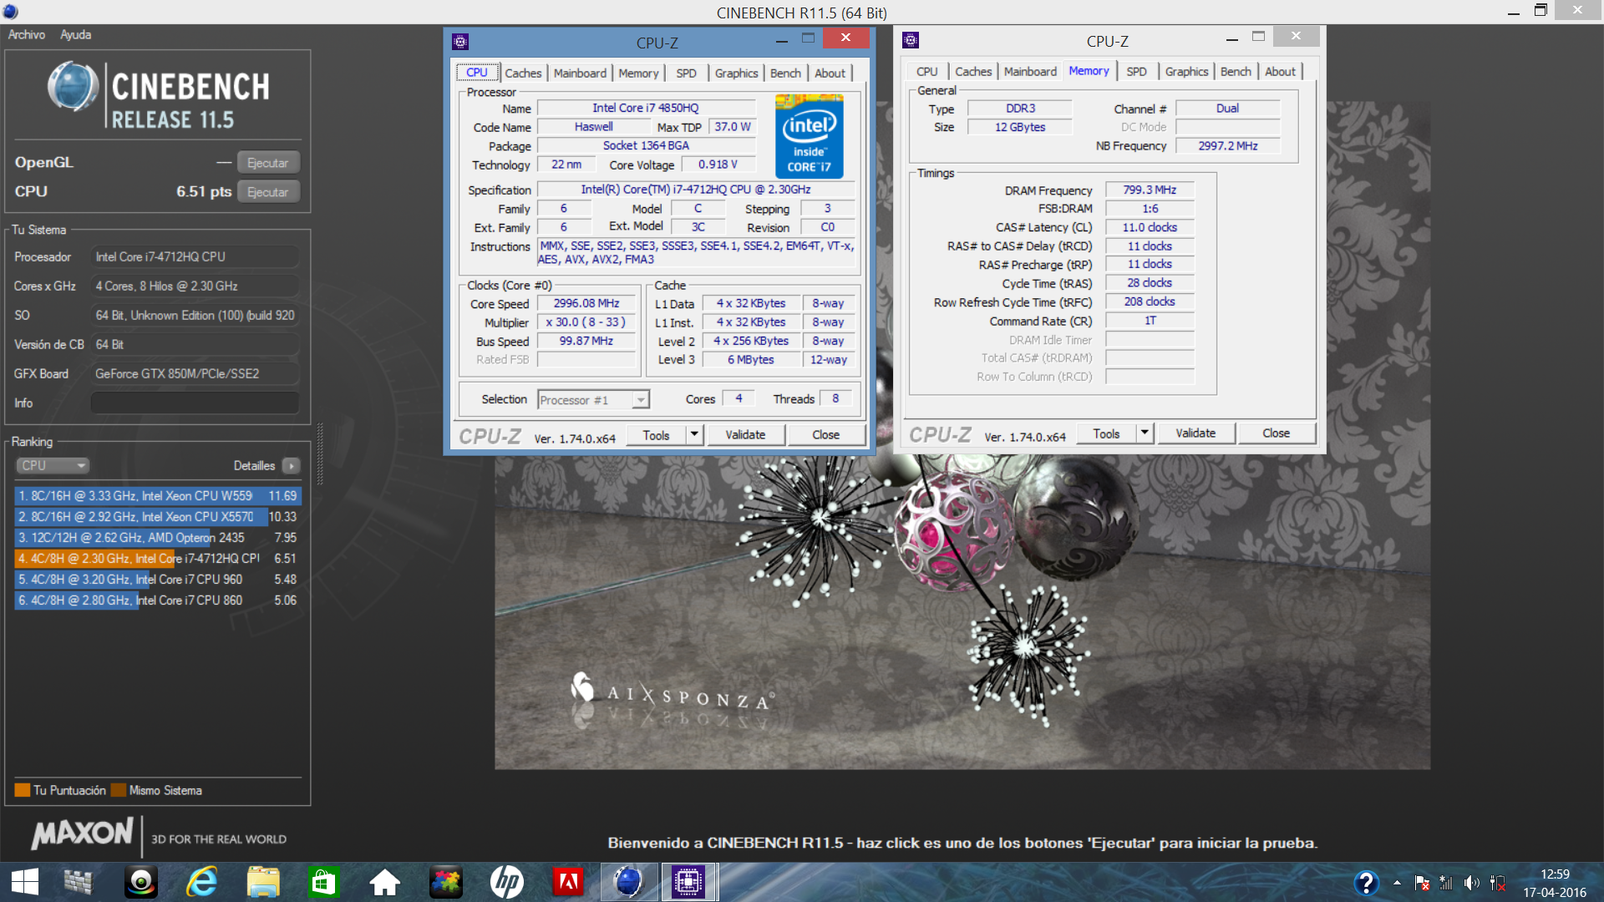
Task: Open SPD tab in left CPU-Z window
Action: click(x=686, y=73)
